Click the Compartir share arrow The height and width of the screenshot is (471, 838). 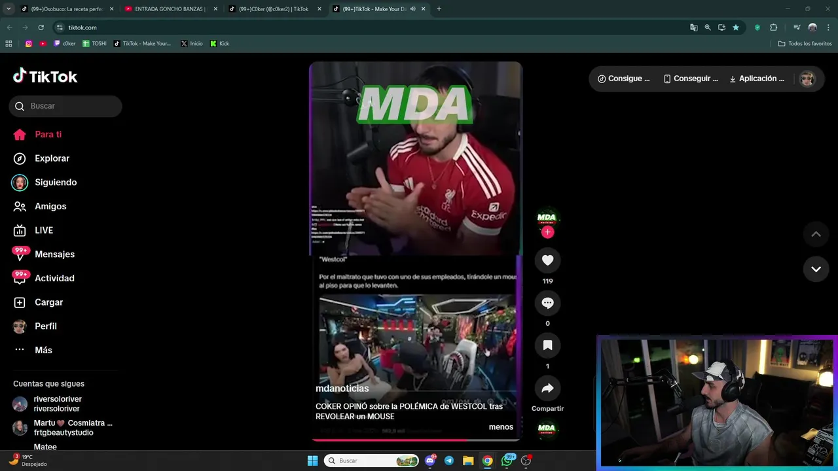[547, 388]
